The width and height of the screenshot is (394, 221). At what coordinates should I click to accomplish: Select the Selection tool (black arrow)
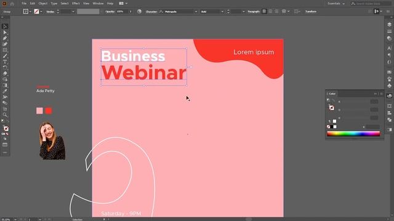[x=5, y=26]
